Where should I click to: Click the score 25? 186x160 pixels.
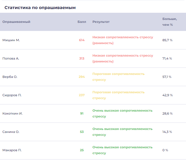click(x=82, y=150)
